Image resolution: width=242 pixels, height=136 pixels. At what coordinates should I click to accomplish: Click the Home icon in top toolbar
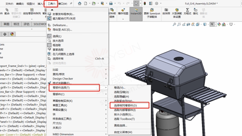80,3
